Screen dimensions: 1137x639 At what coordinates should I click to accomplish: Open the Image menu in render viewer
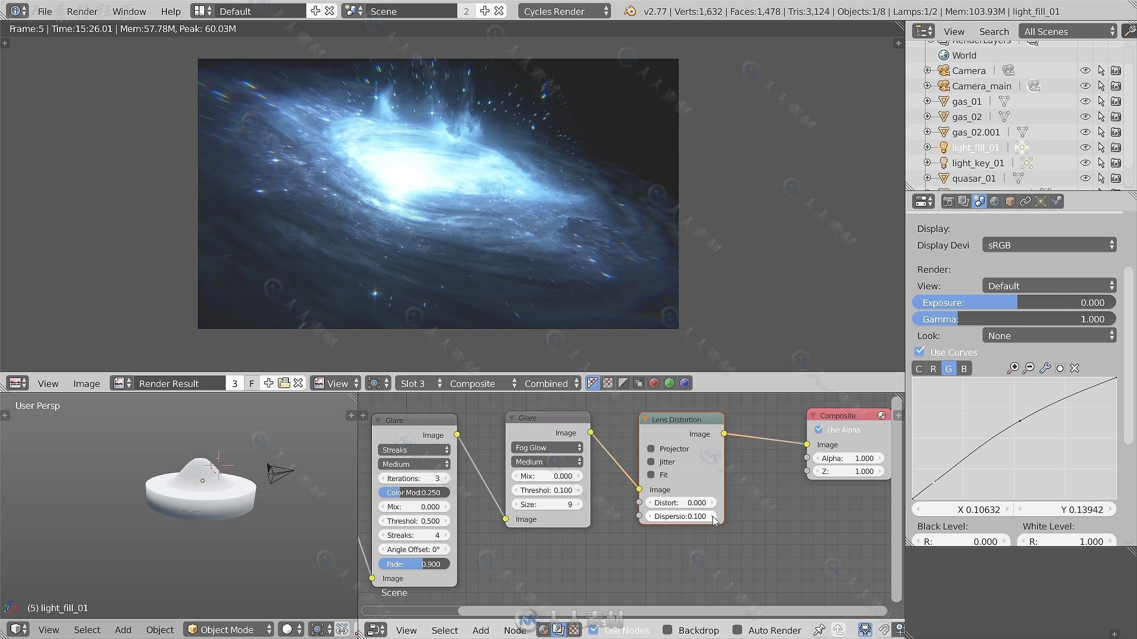click(x=85, y=383)
